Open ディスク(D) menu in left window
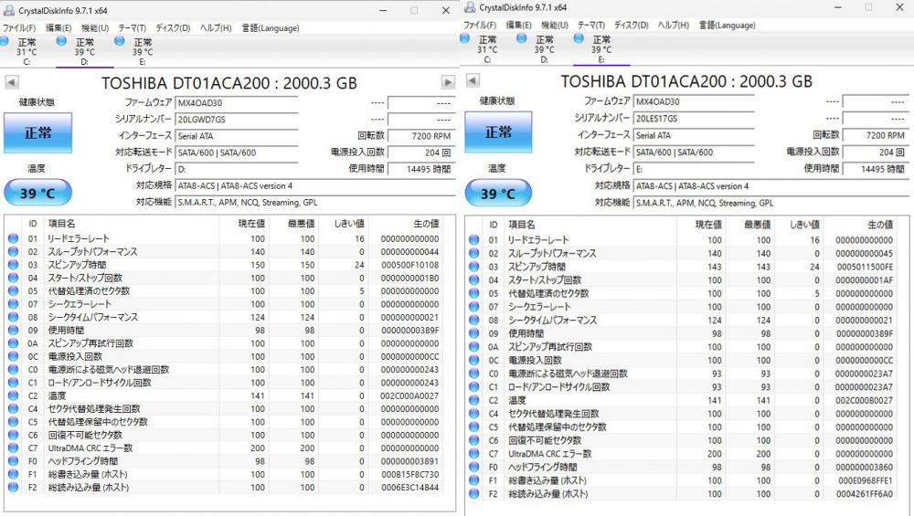Screen dimensions: 914x516 173,28
